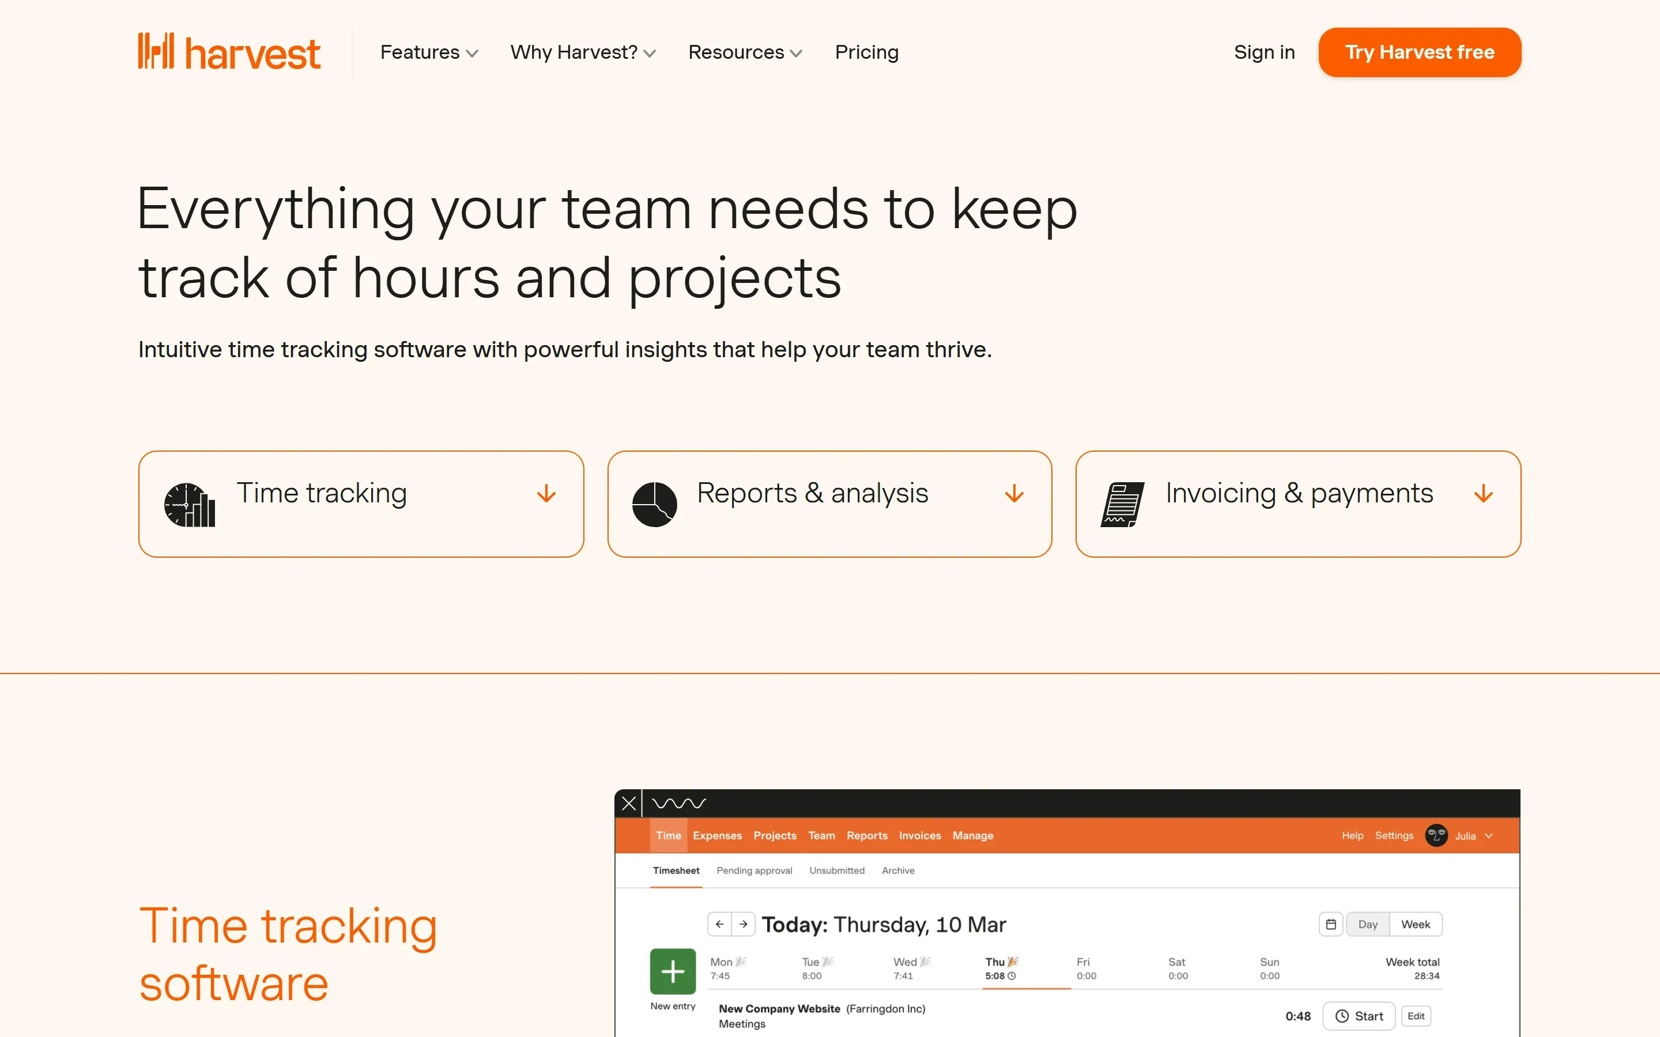The height and width of the screenshot is (1037, 1660).
Task: Select the Timesheet sub-tab
Action: click(x=676, y=871)
